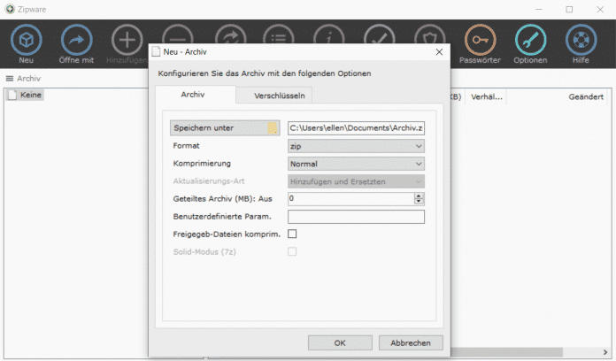Select the Archiv tab

point(195,95)
